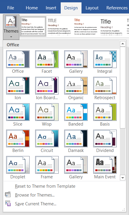
Task: Choose the first document style set thumbnail
Action: point(33,26)
